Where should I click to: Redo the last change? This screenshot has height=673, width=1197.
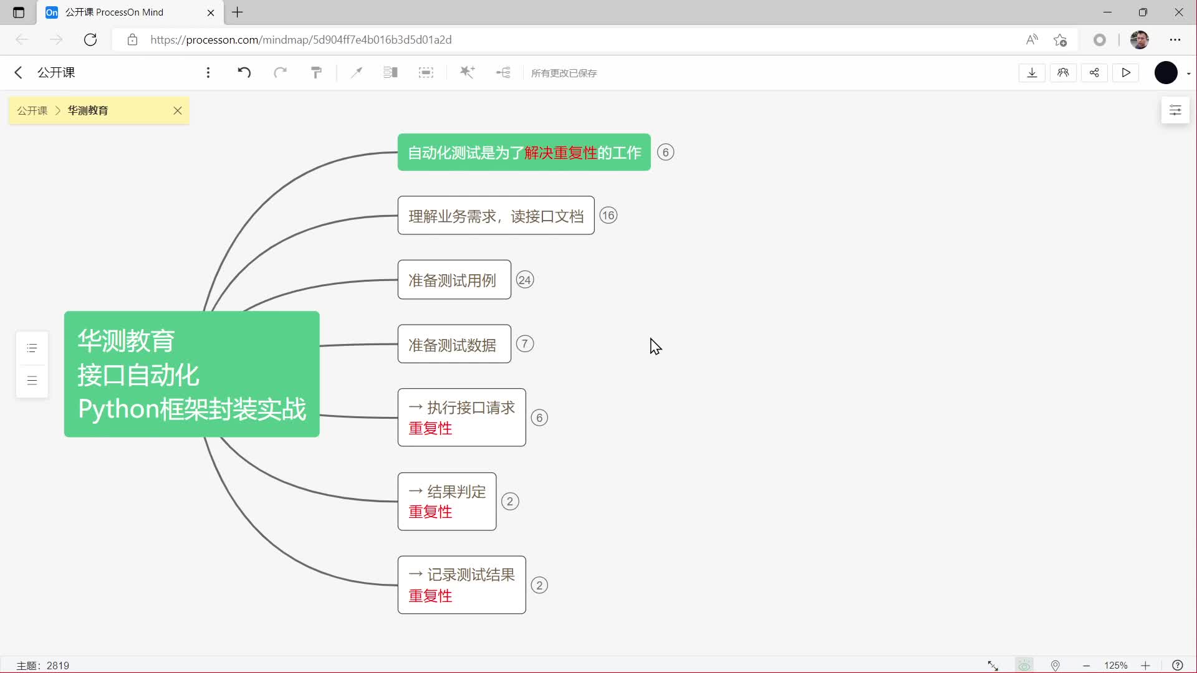[x=281, y=72]
